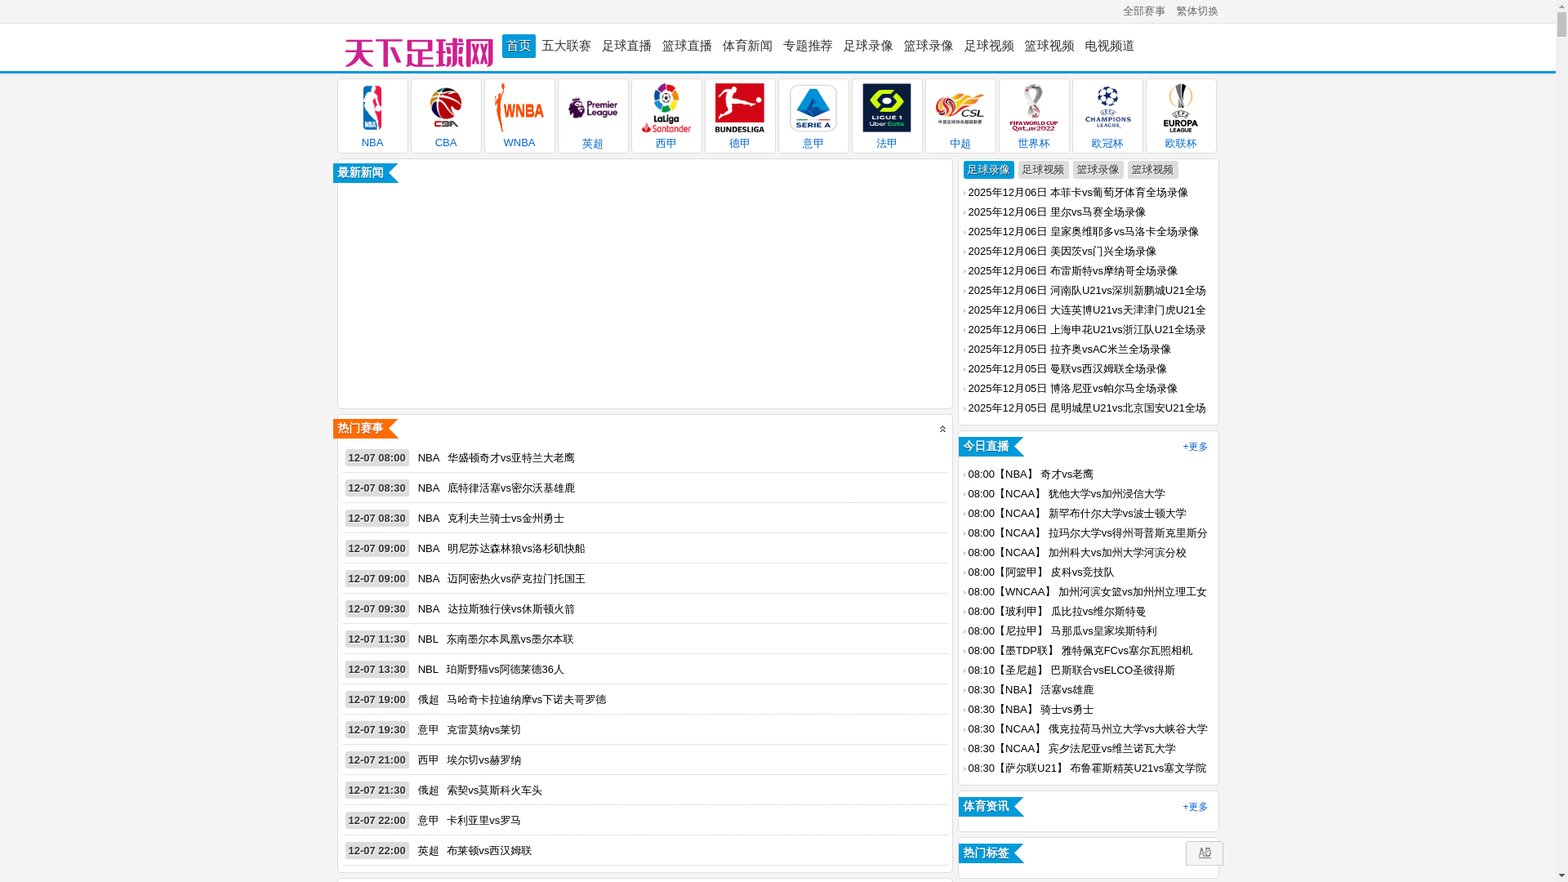Open the NBA league icon
The width and height of the screenshot is (1568, 882).
372,116
